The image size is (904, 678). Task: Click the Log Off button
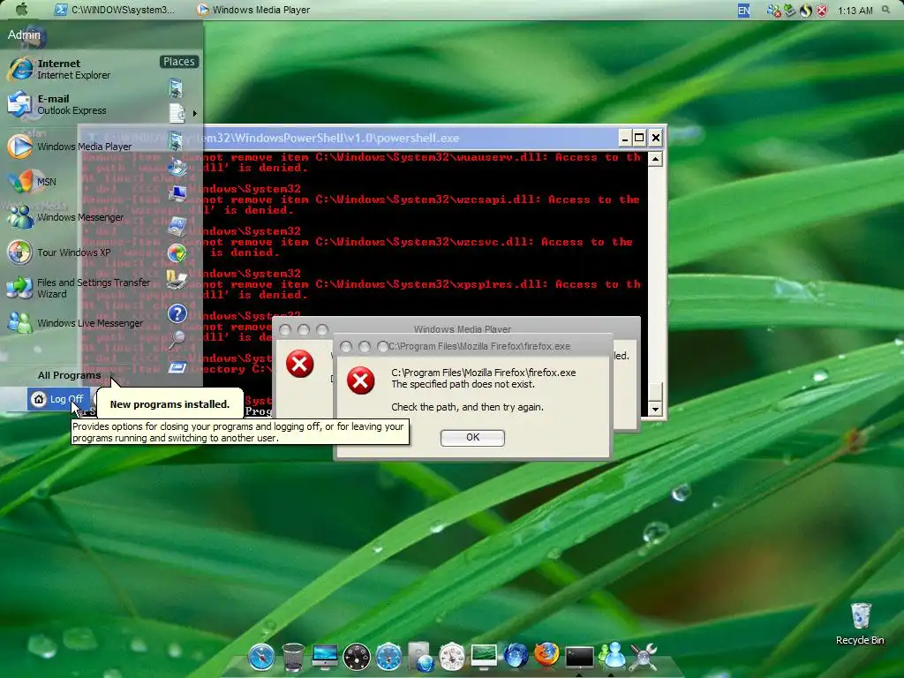tap(58, 399)
